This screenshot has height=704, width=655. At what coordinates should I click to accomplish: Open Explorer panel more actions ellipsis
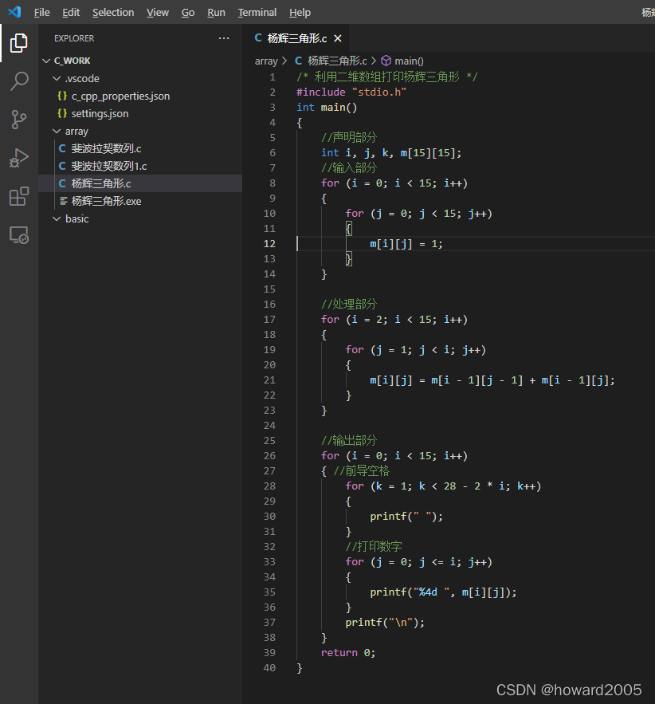click(224, 38)
